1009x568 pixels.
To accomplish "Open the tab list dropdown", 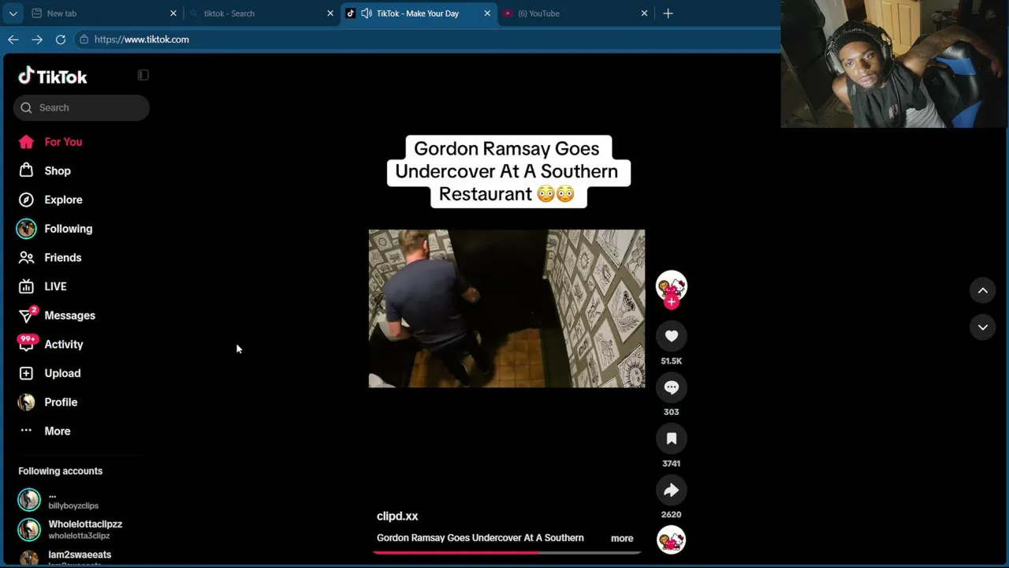I will (13, 13).
